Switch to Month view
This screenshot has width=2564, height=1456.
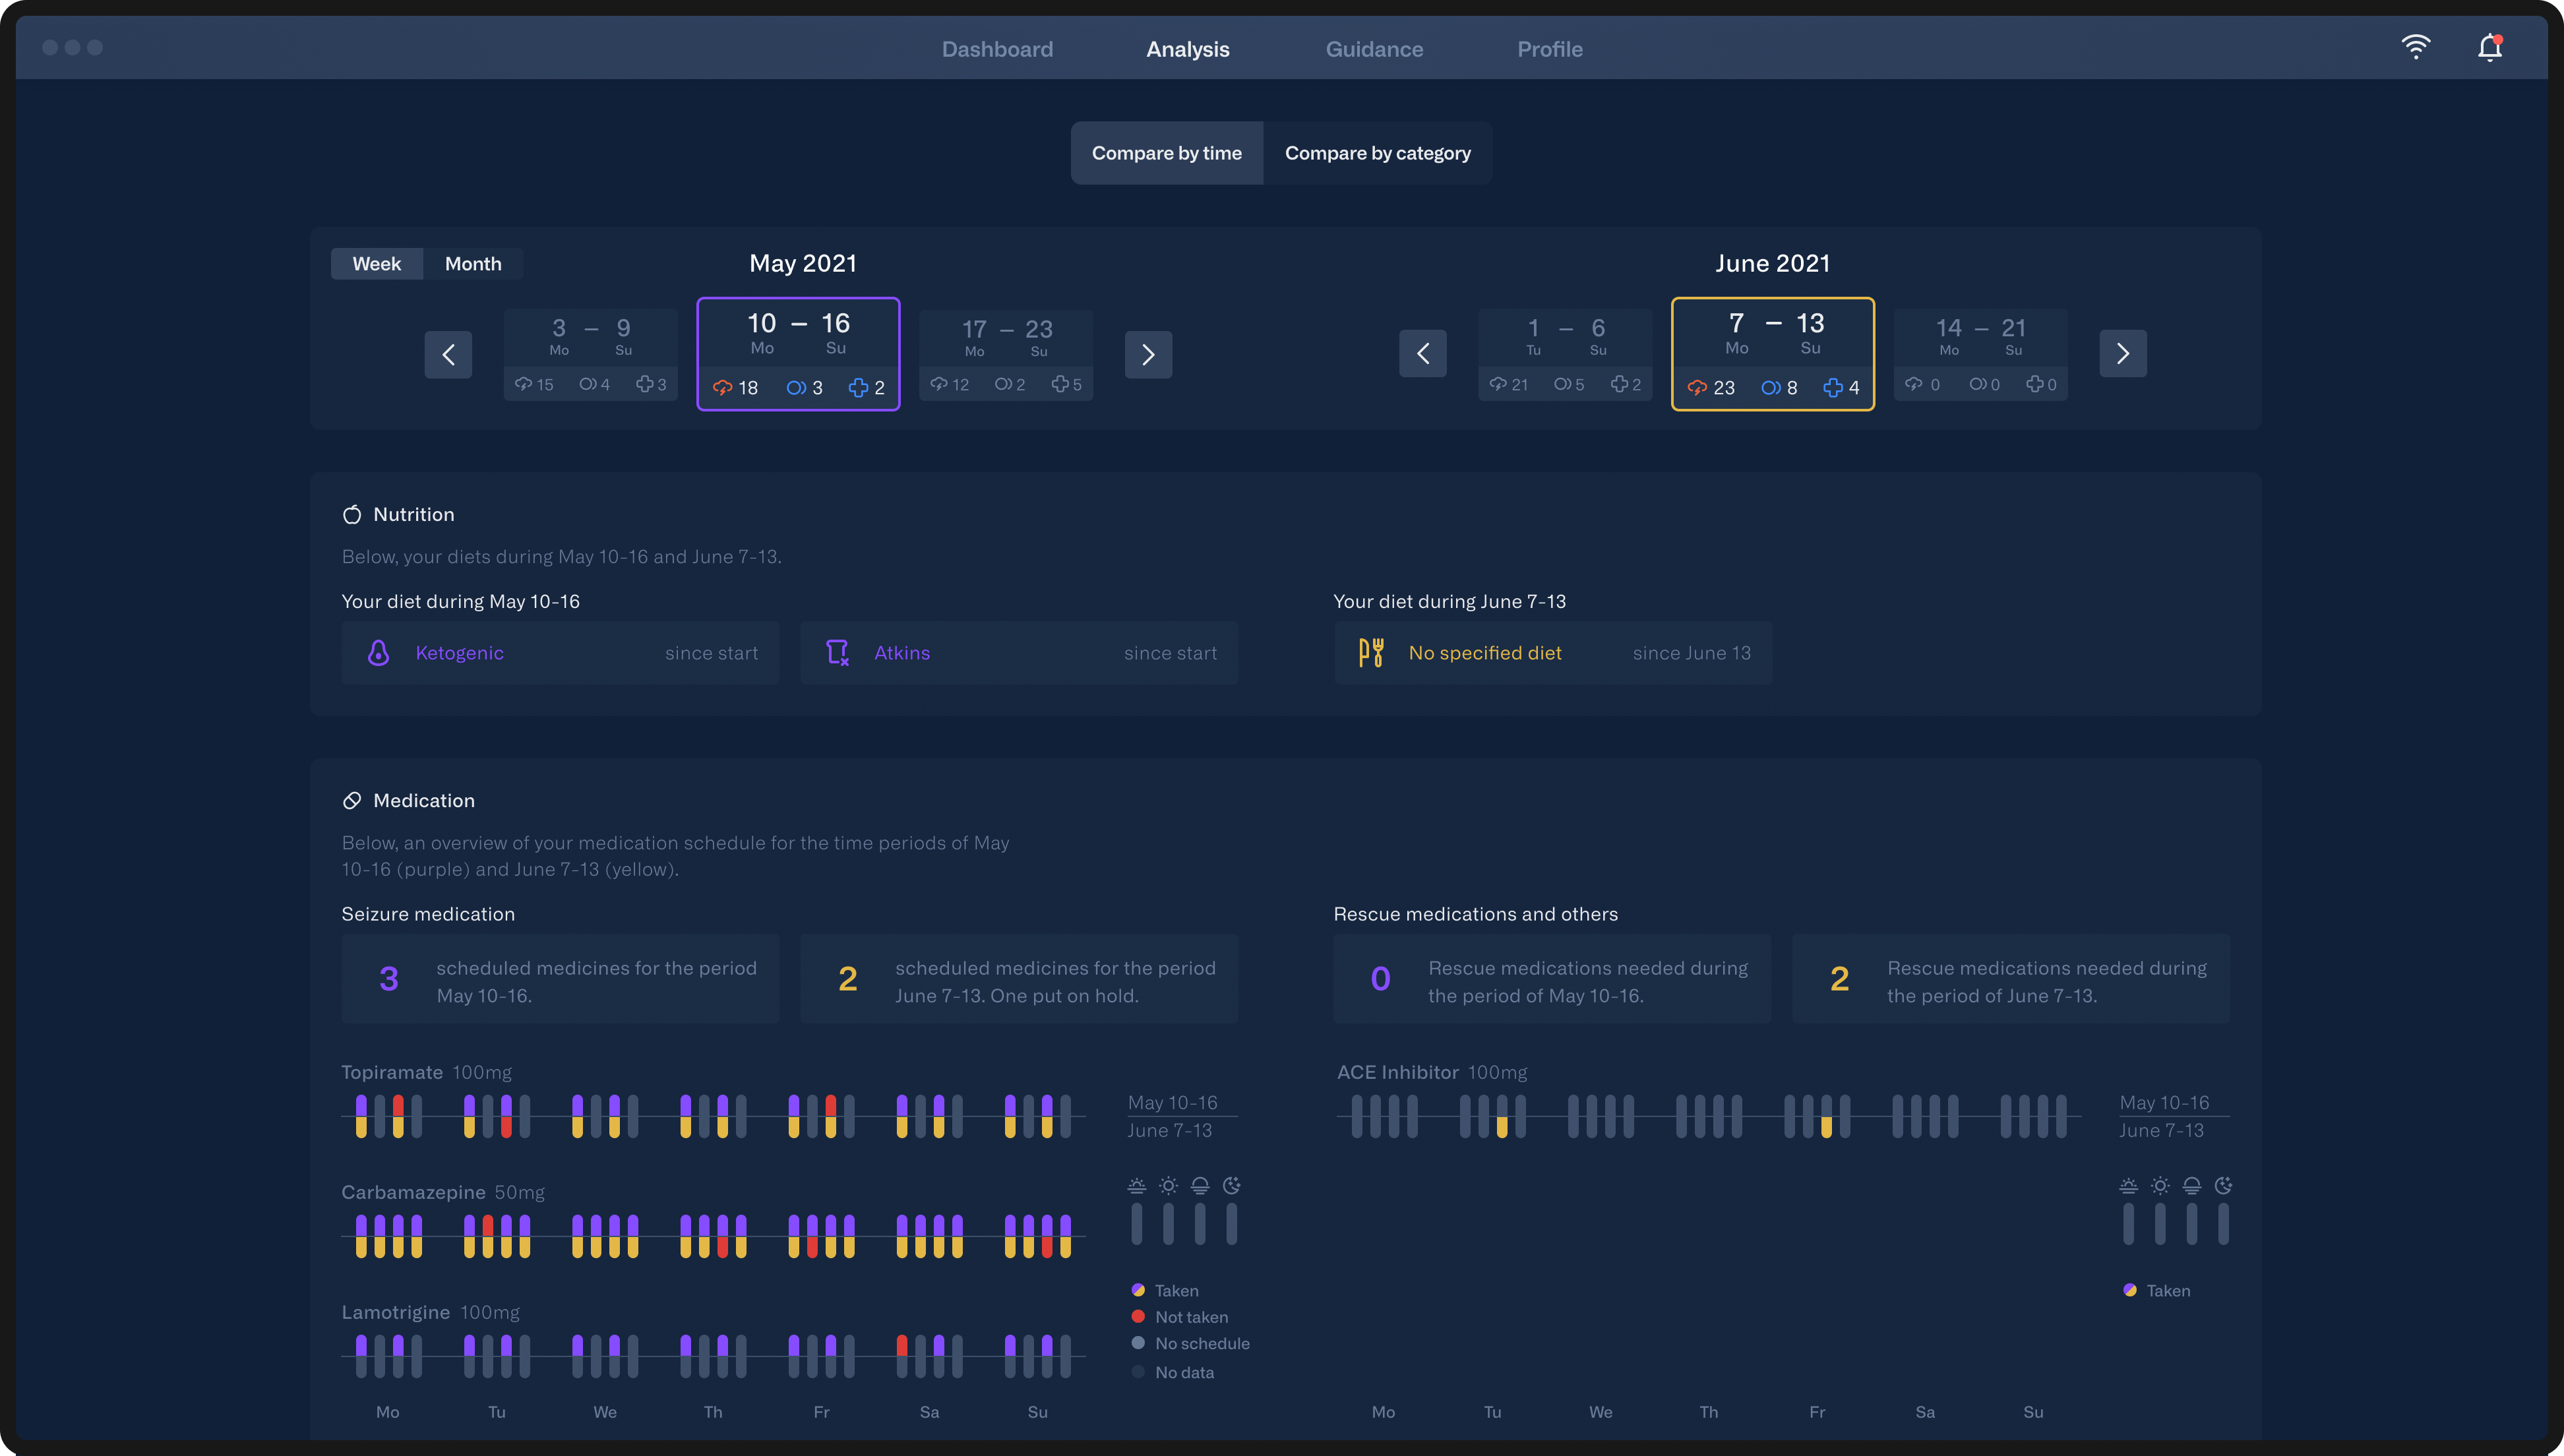[x=473, y=264]
